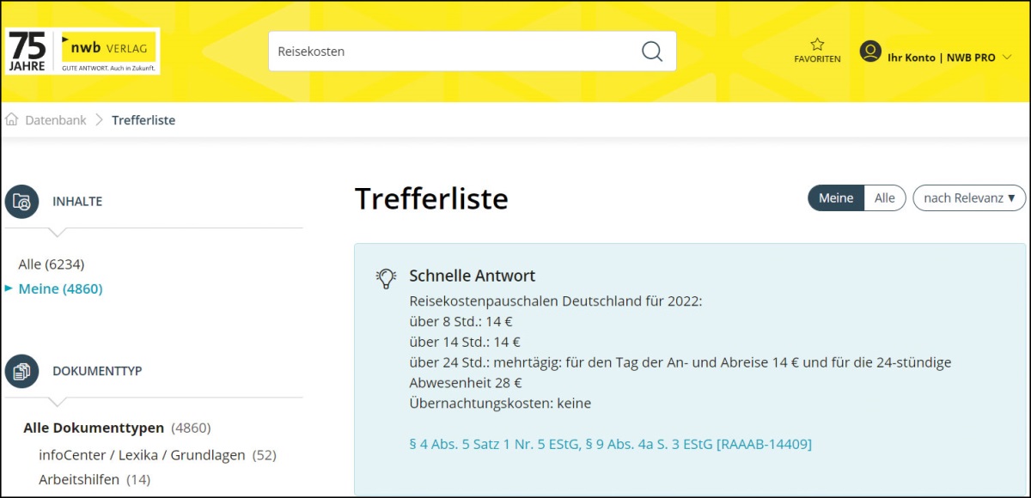Image resolution: width=1031 pixels, height=498 pixels.
Task: Open the nach Relevanz sort dropdown
Action: 968,197
